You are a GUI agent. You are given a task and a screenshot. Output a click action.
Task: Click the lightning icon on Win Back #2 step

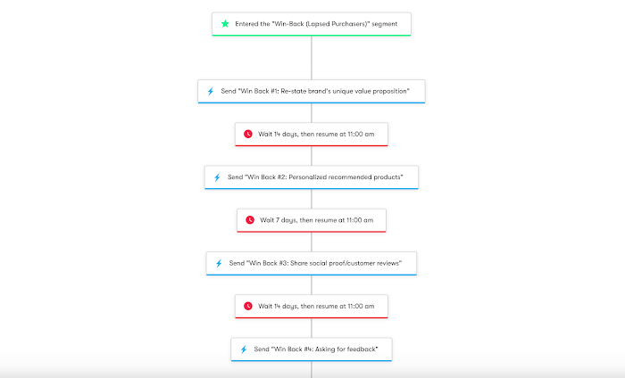[x=217, y=177]
